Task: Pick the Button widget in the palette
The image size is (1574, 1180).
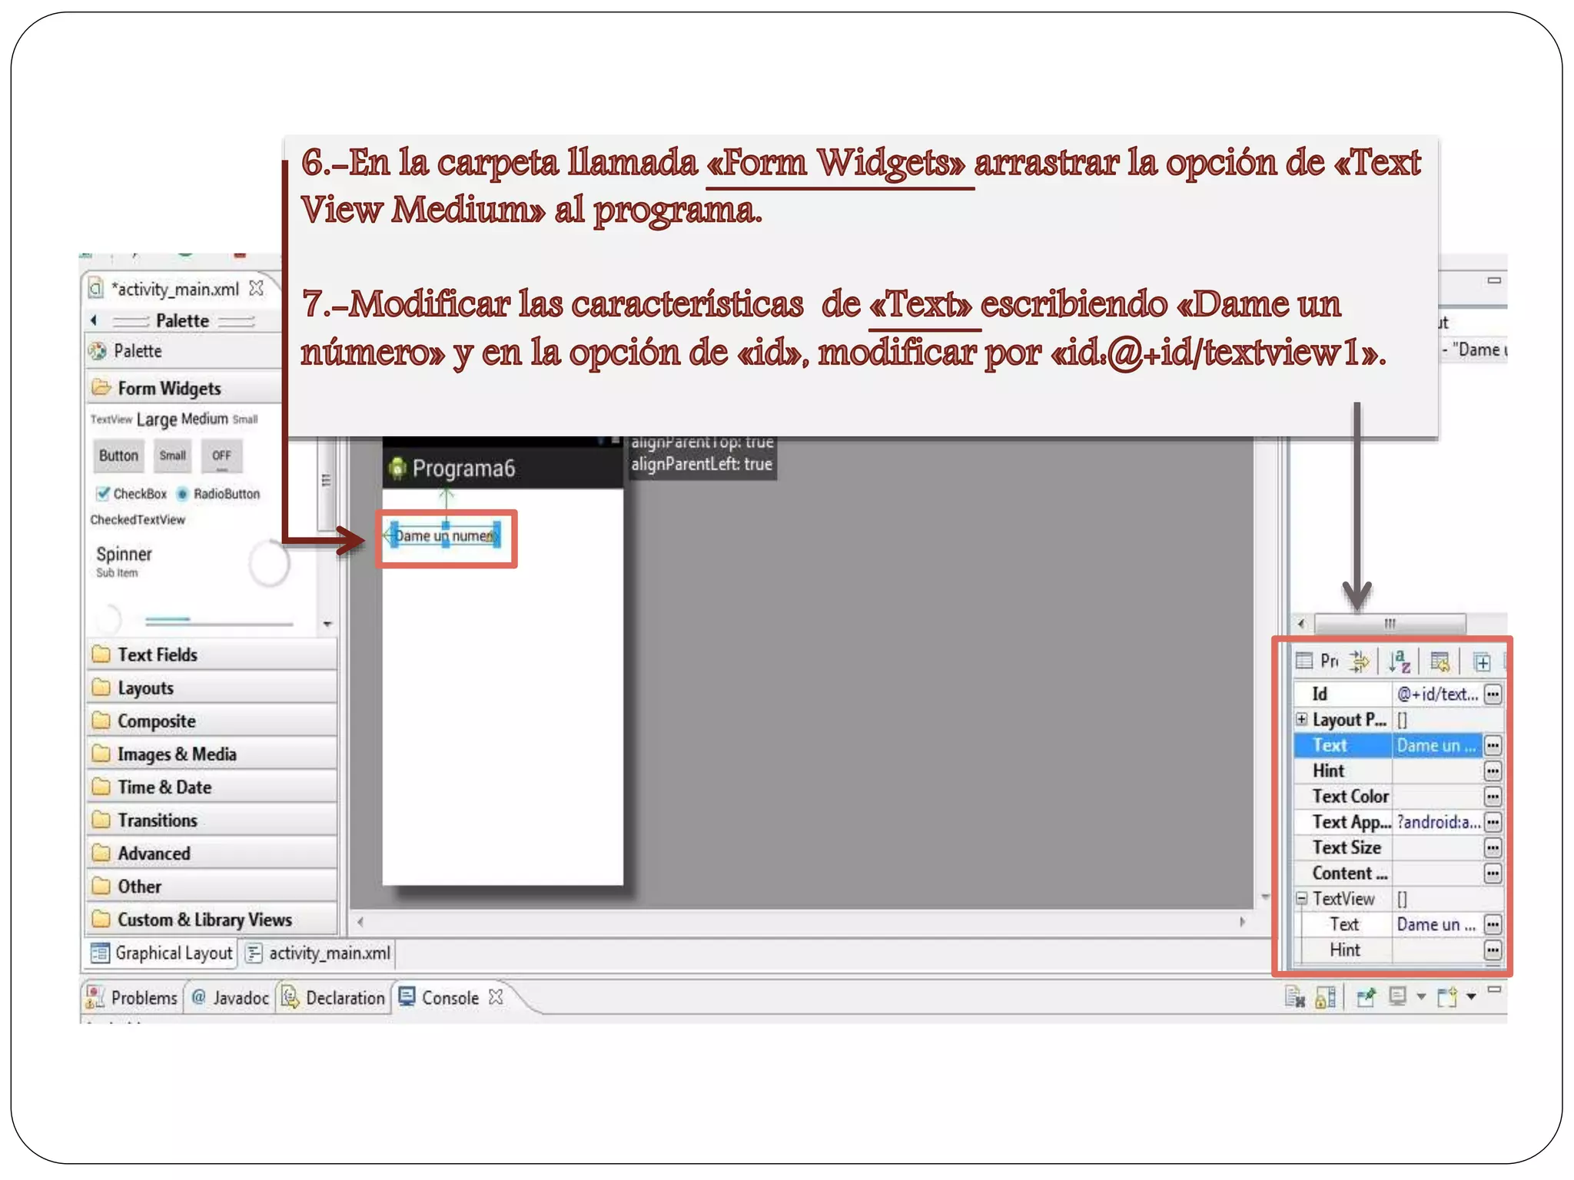Action: click(x=118, y=456)
